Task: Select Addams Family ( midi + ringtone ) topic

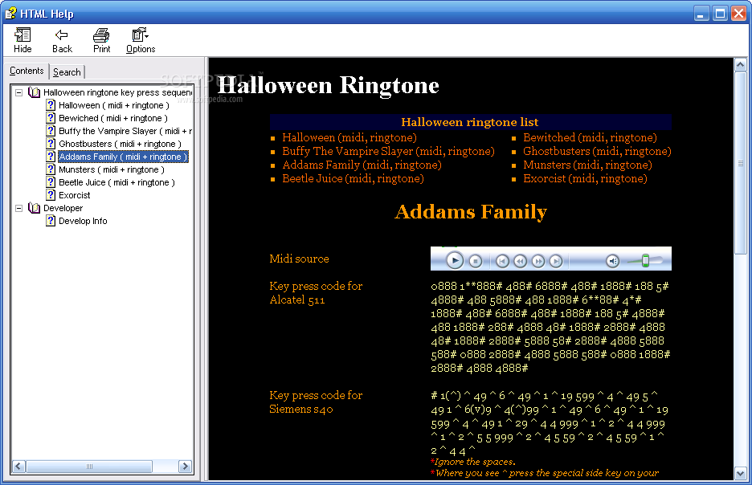Action: pyautogui.click(x=123, y=157)
